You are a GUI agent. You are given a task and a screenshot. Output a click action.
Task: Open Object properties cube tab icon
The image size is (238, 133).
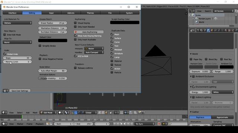212,30
